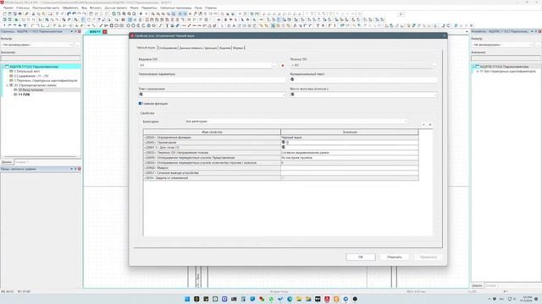Image resolution: width=542 pixels, height=304 pixels.
Task: Switch to the Данные символа / функции tab
Action: pyautogui.click(x=198, y=48)
